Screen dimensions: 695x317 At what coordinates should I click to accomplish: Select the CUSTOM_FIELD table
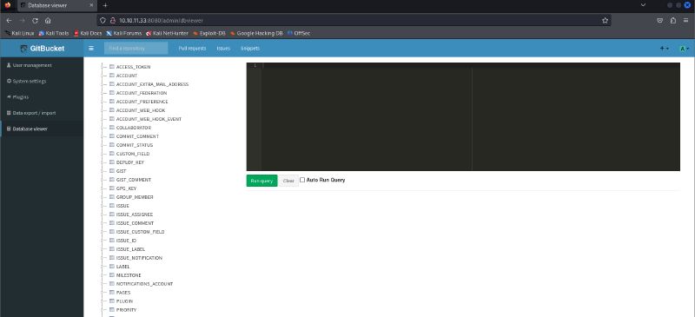(x=133, y=154)
